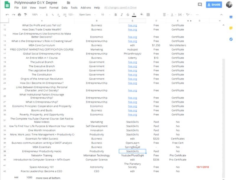Click the Undo arrow icon
The height and width of the screenshot is (180, 236).
tap(7, 14)
